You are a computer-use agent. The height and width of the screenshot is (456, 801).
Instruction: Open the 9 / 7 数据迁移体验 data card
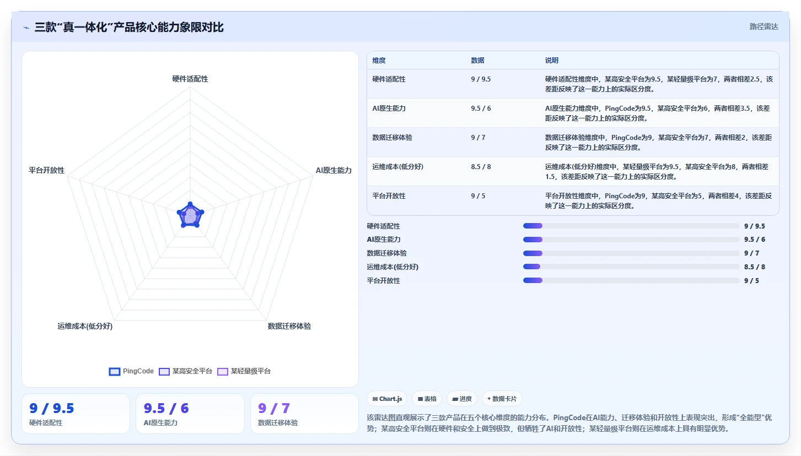point(304,414)
